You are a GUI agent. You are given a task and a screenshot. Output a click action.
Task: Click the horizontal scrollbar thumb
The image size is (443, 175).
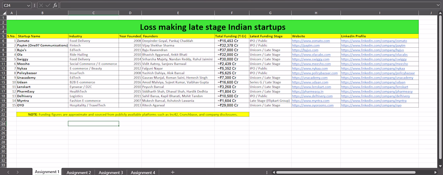pyautogui.click(x=346, y=172)
